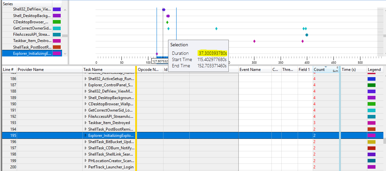Click scroll-up arrow of Series list

coord(65,10)
